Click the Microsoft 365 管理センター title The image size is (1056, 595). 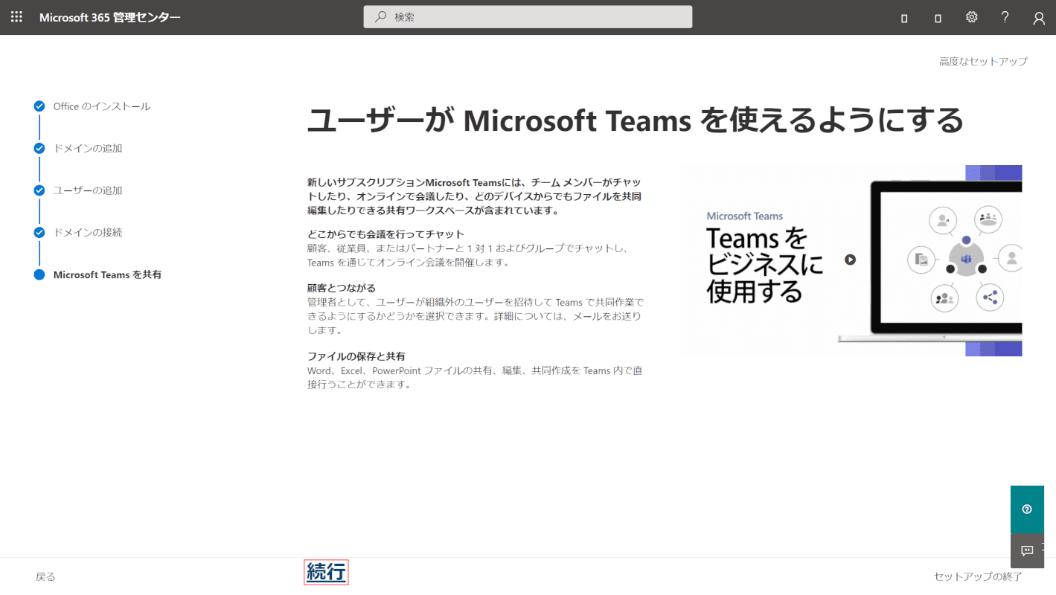[109, 17]
